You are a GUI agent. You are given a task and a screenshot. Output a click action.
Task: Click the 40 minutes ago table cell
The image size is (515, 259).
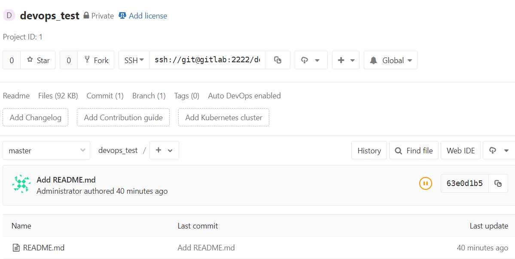point(482,248)
